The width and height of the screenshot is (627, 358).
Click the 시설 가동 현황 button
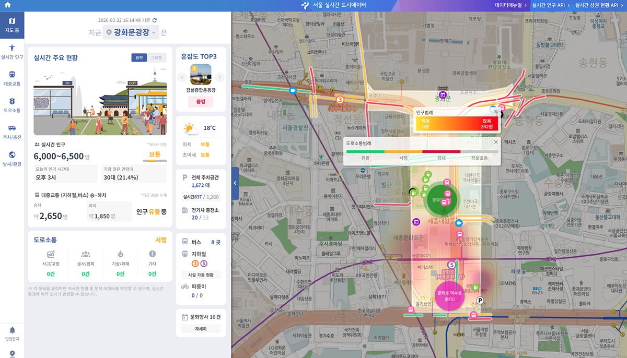tap(201, 275)
